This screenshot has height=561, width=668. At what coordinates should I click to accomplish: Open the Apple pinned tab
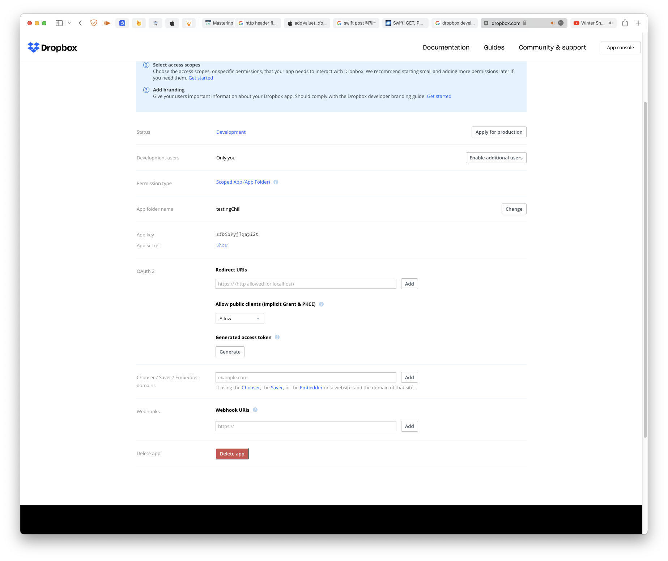coord(172,23)
